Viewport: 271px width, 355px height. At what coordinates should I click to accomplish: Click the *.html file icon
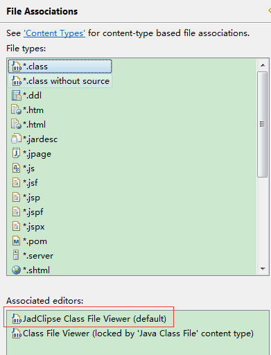click(x=17, y=124)
